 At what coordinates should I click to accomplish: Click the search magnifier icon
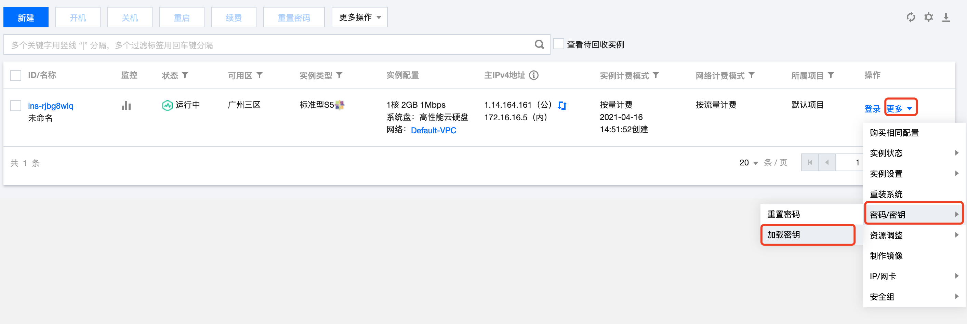coord(539,45)
